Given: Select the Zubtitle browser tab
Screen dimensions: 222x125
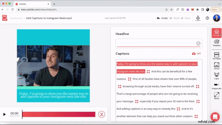Looking at the screenshot, I should point(32,4).
